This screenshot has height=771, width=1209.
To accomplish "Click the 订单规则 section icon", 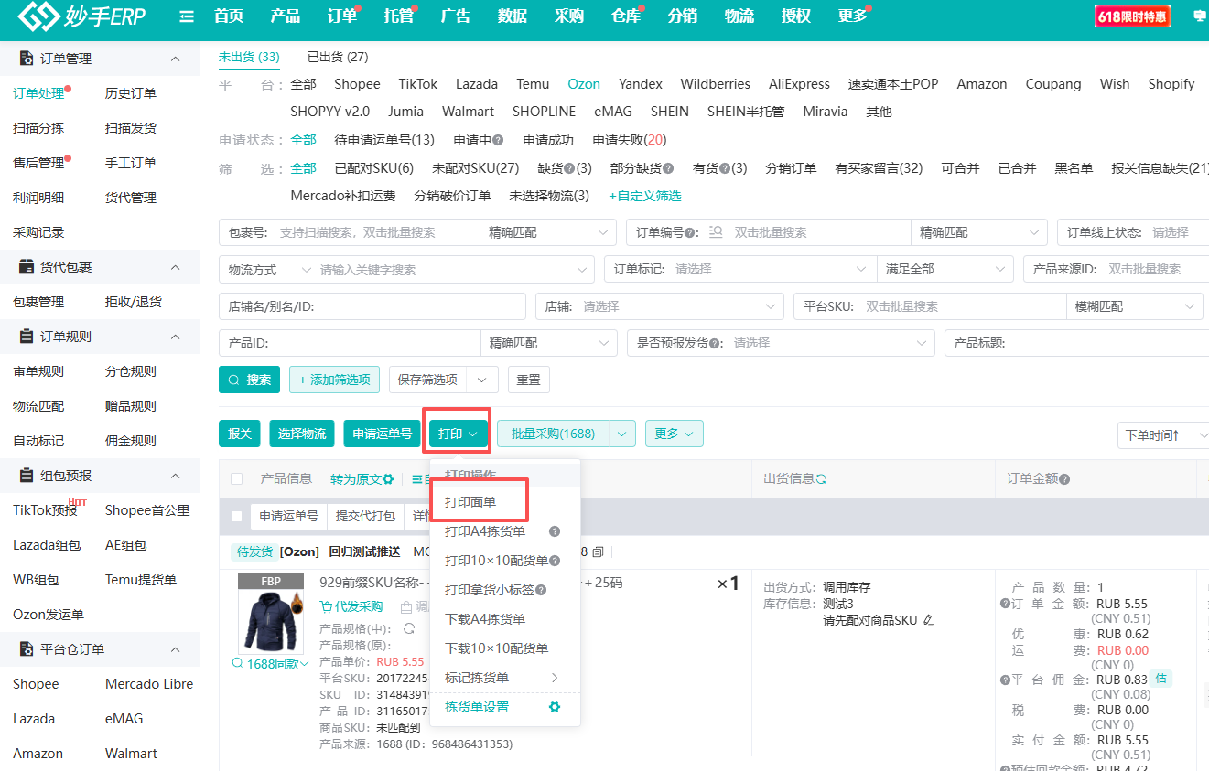I will point(27,337).
